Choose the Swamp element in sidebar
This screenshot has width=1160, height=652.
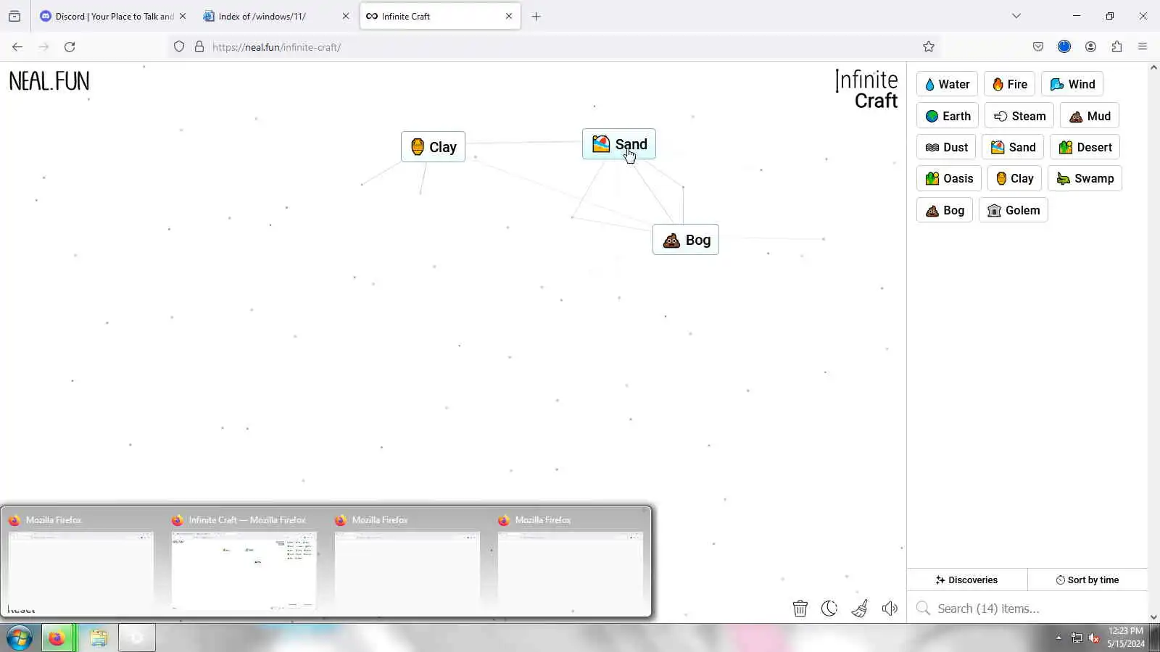pos(1085,178)
